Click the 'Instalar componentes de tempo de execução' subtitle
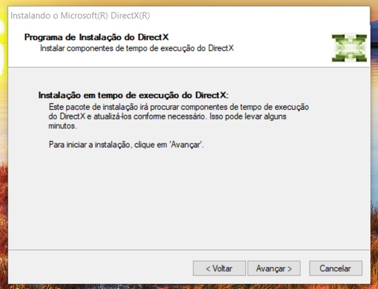Viewport: 378px width, 289px height. click(137, 48)
